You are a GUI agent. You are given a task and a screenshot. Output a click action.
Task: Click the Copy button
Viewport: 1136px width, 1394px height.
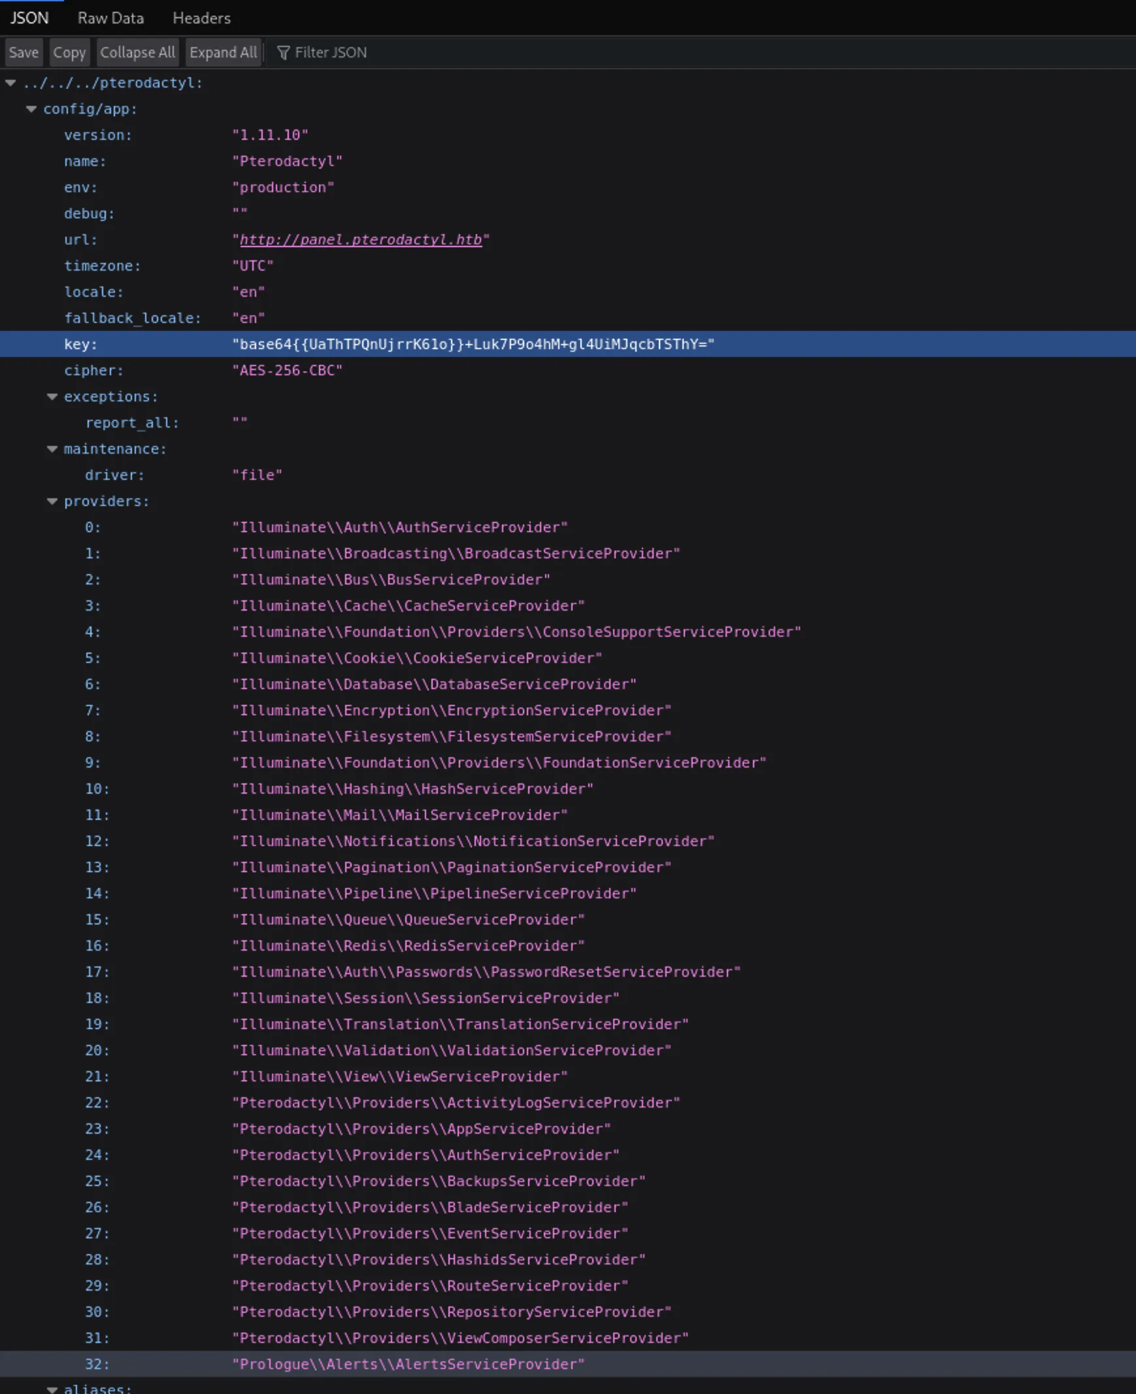coord(69,52)
